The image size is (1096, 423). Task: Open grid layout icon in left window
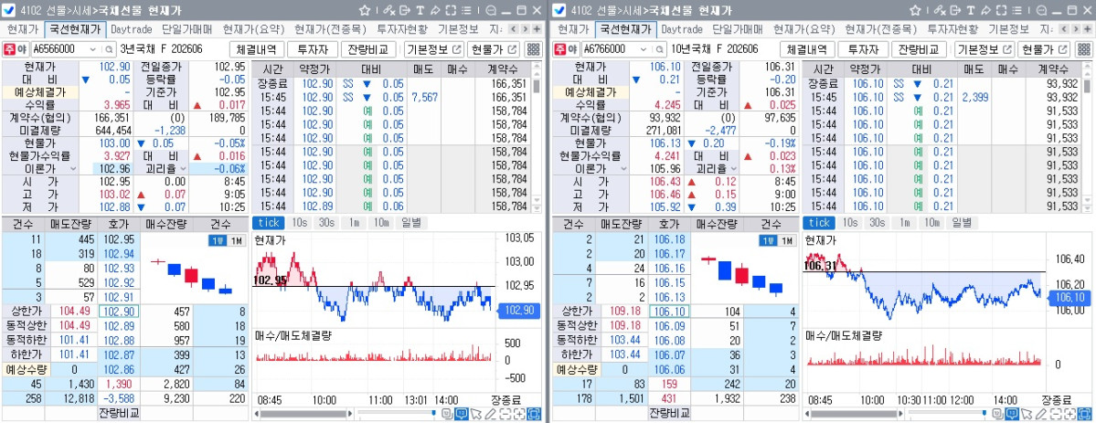(x=533, y=49)
